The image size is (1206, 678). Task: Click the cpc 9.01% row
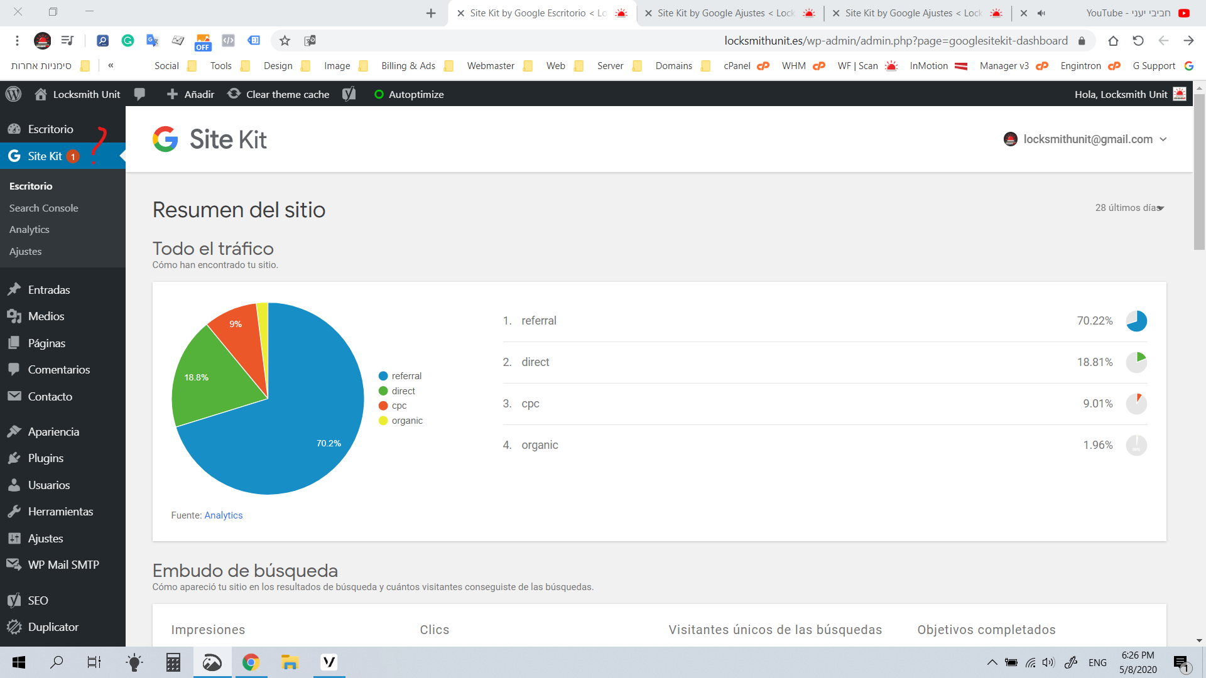[x=825, y=404]
